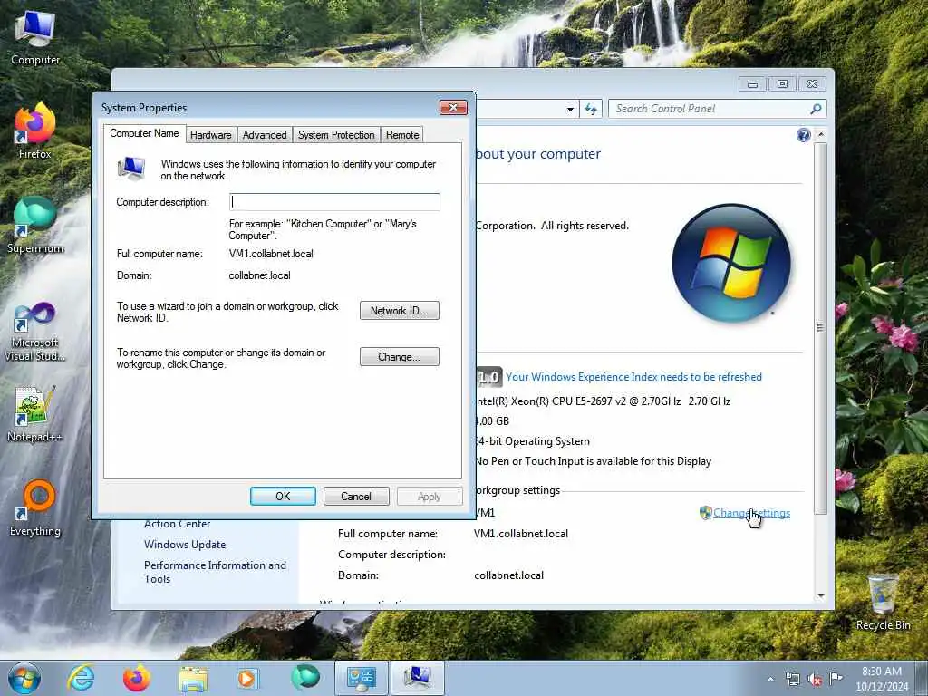
Task: Open the Supermium desktop shortcut
Action: (35, 225)
